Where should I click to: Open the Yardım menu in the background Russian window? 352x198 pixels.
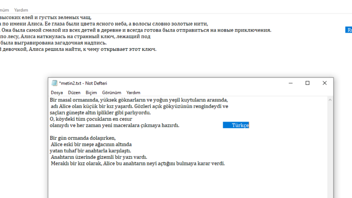point(21,10)
